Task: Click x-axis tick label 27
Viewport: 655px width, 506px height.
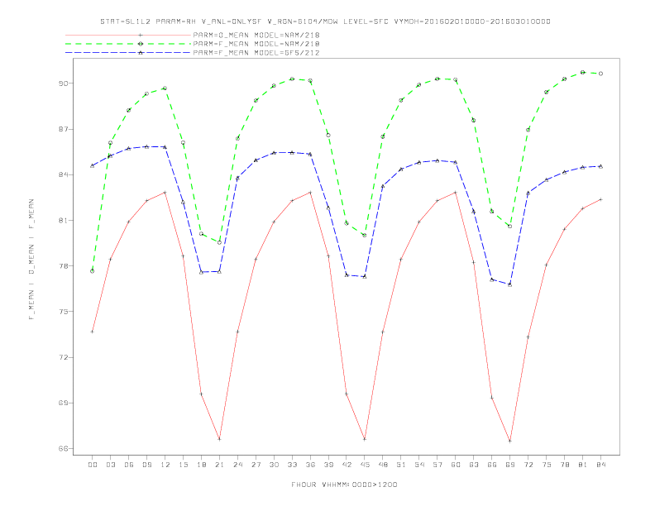Action: coord(256,465)
